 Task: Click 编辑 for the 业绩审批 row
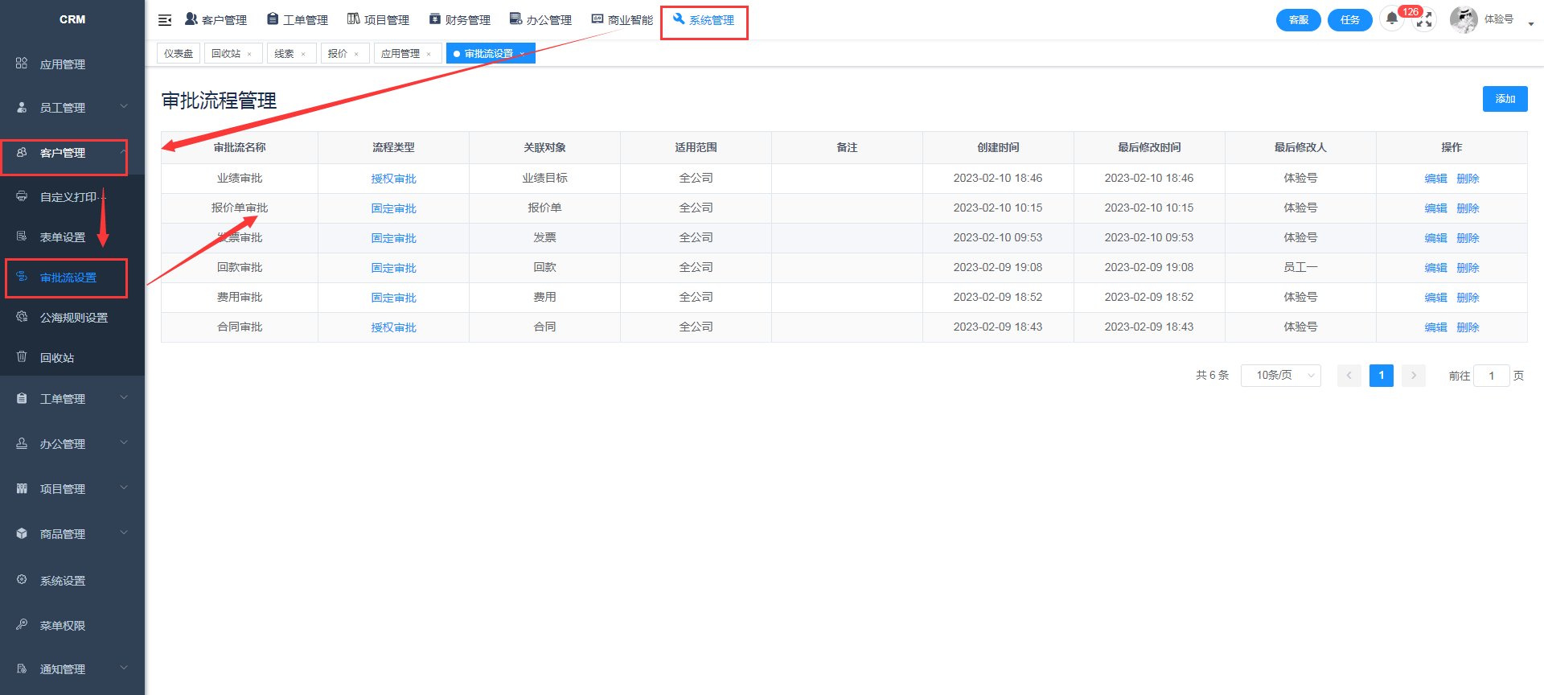[1435, 179]
